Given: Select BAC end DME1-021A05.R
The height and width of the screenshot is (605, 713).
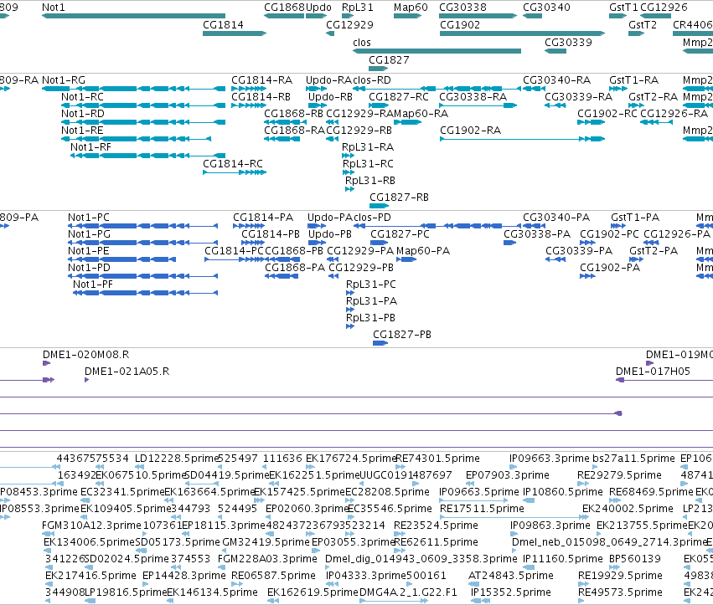Looking at the screenshot, I should click(x=87, y=380).
